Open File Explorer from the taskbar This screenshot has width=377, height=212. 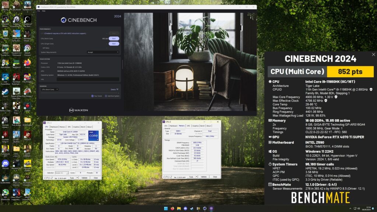(x=179, y=208)
